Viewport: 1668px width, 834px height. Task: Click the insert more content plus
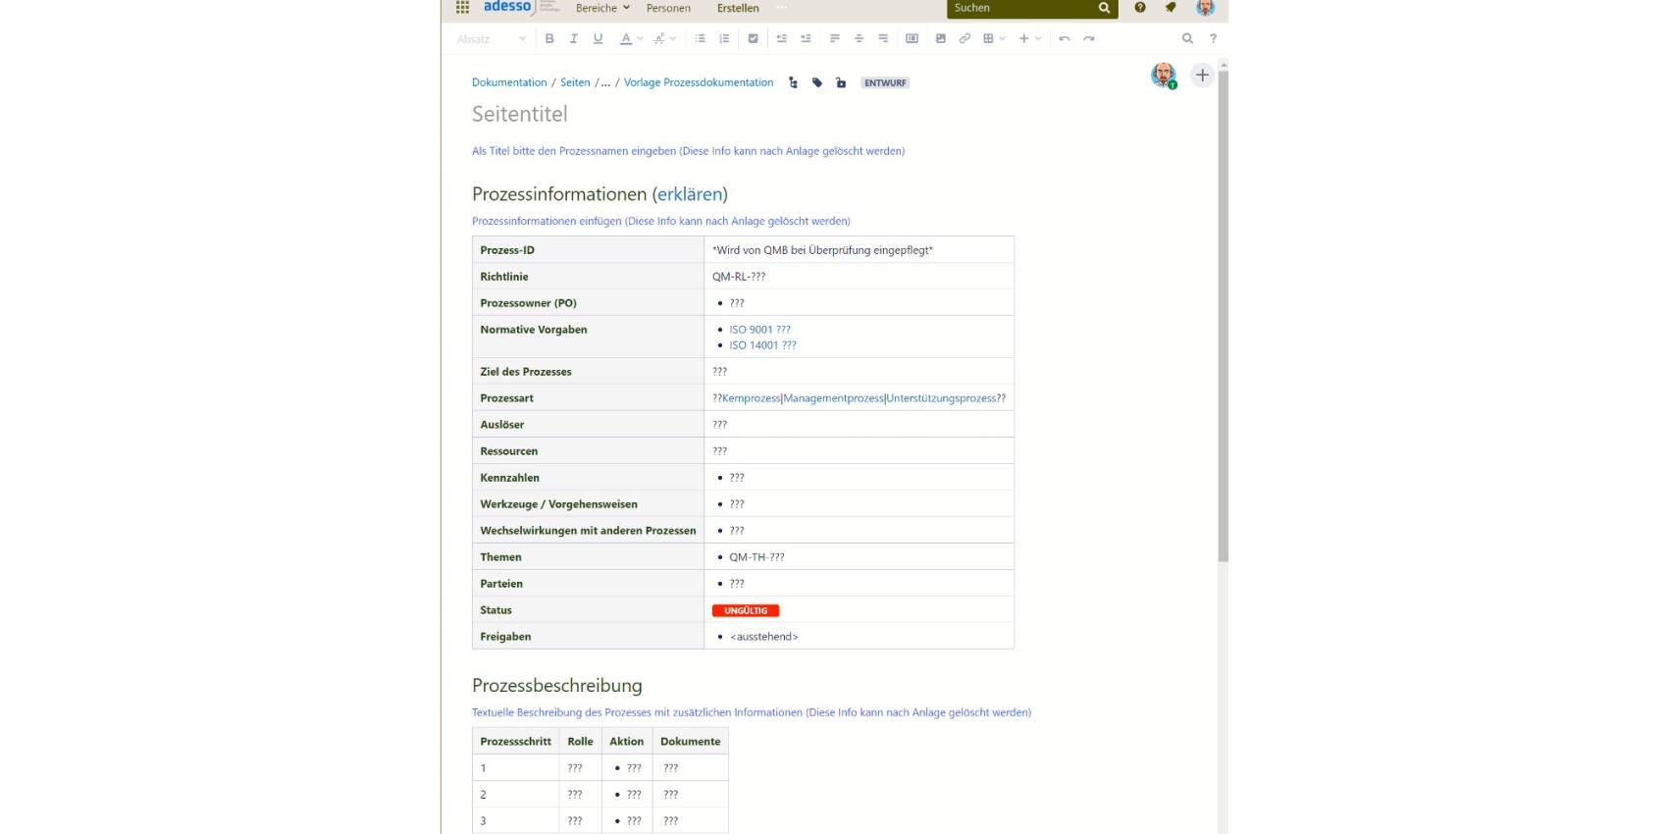point(1023,39)
